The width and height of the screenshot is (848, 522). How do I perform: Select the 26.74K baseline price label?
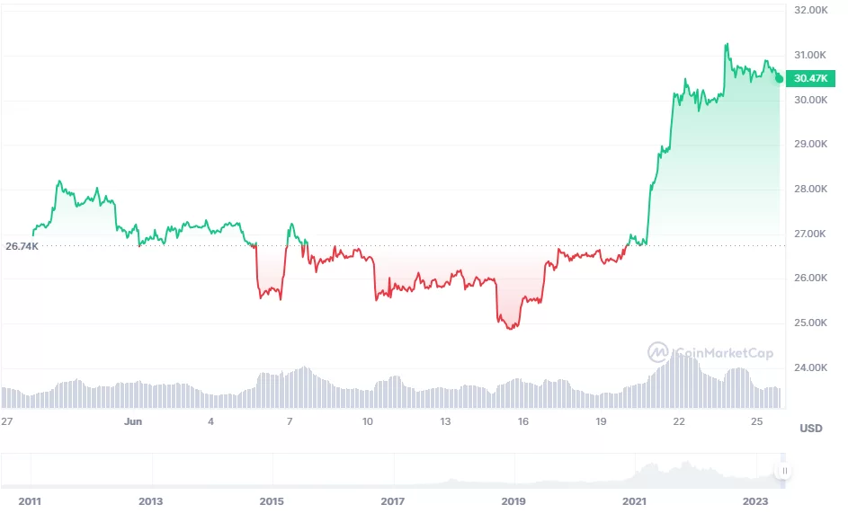[x=22, y=245]
